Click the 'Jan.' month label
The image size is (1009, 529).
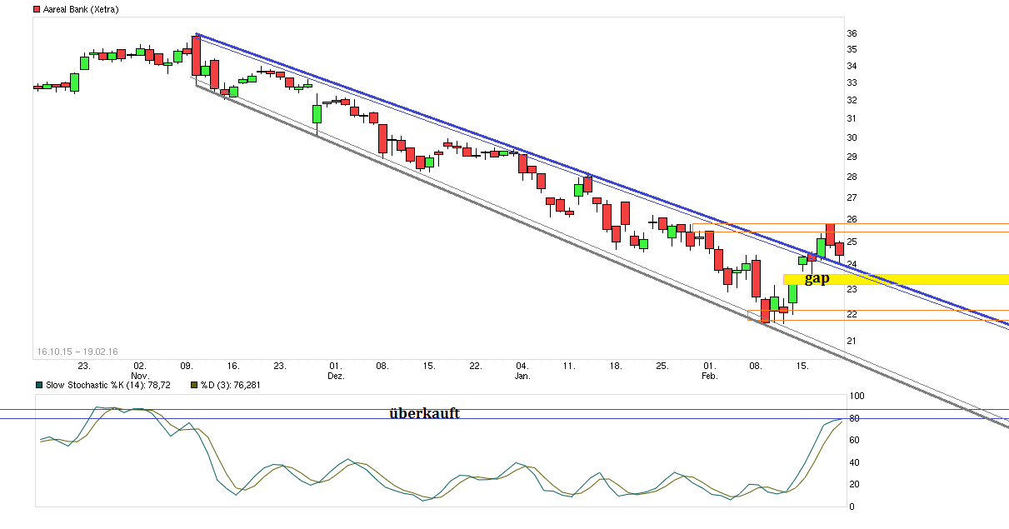[522, 377]
